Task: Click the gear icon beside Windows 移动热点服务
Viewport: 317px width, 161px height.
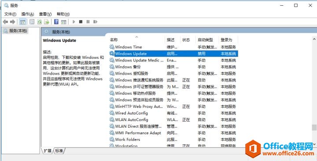Action: tap(112, 93)
